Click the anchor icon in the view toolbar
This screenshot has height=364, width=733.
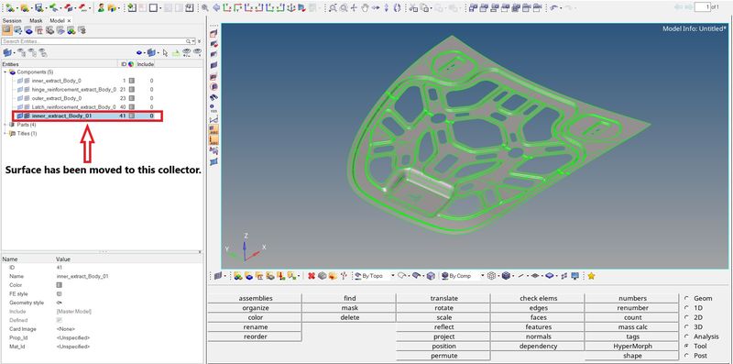pyautogui.click(x=290, y=8)
